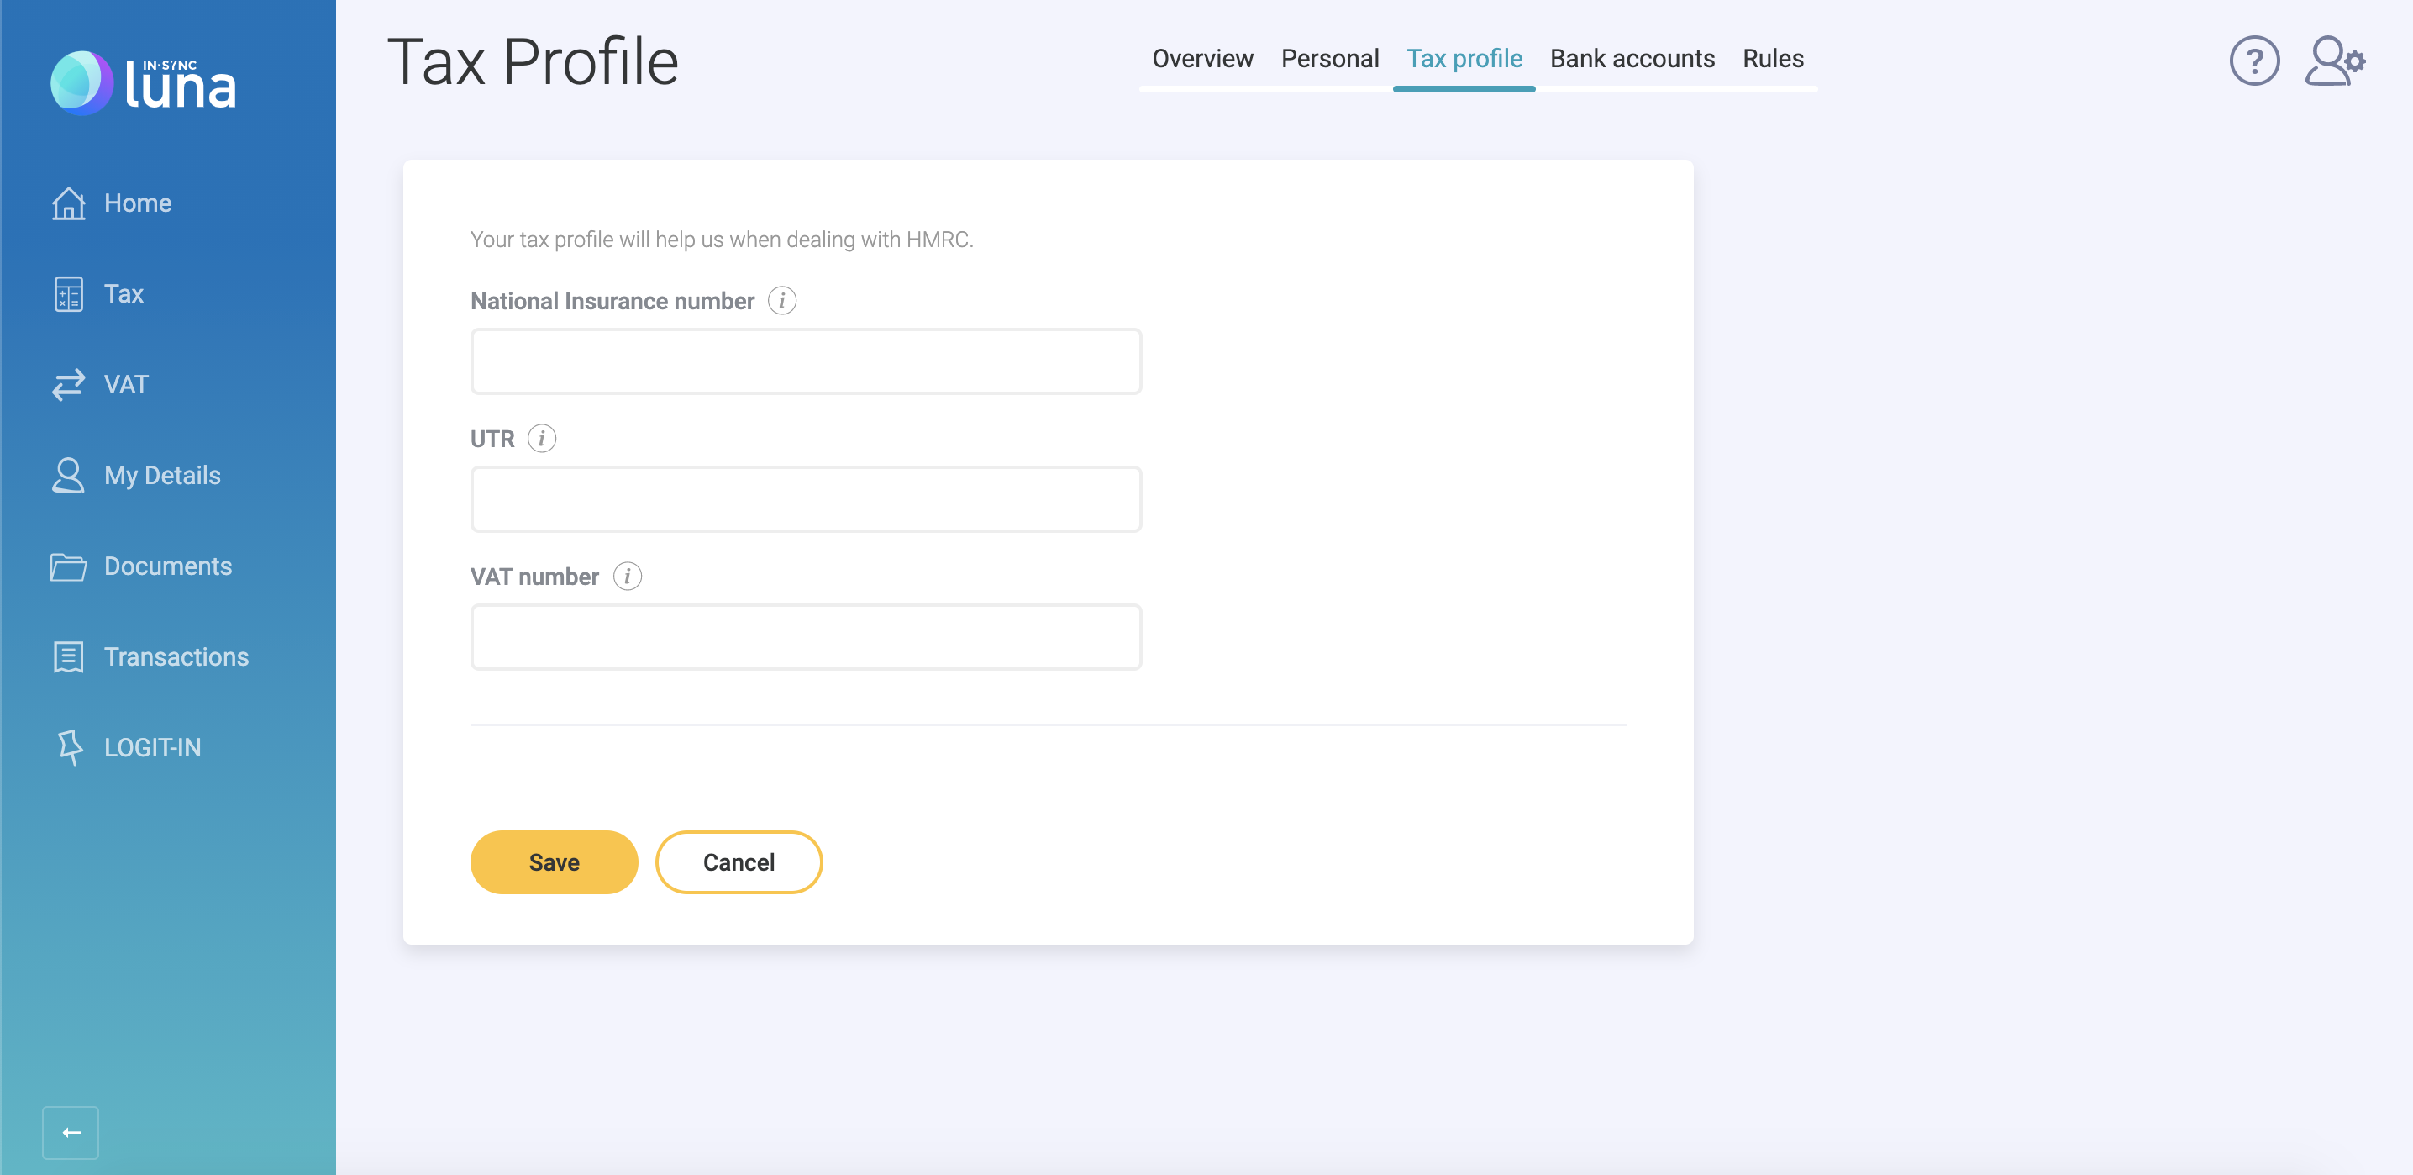Click the VAT arrows icon
The image size is (2413, 1175).
[x=67, y=385]
